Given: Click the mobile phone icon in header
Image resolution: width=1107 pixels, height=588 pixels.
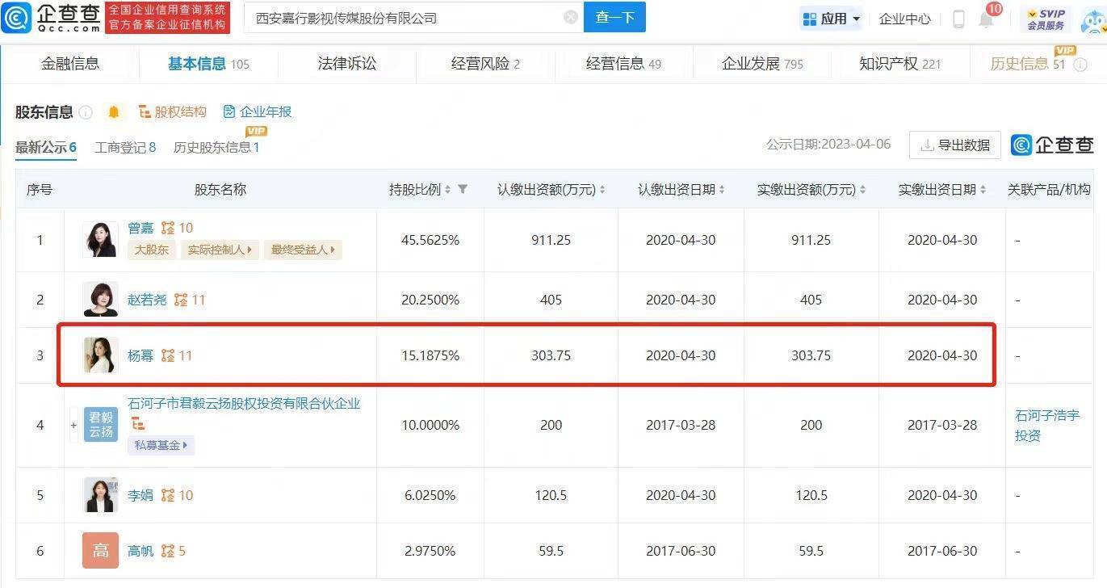Looking at the screenshot, I should pos(958,19).
